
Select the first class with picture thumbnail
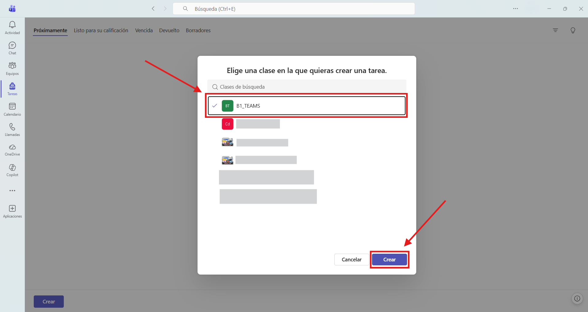click(x=228, y=142)
